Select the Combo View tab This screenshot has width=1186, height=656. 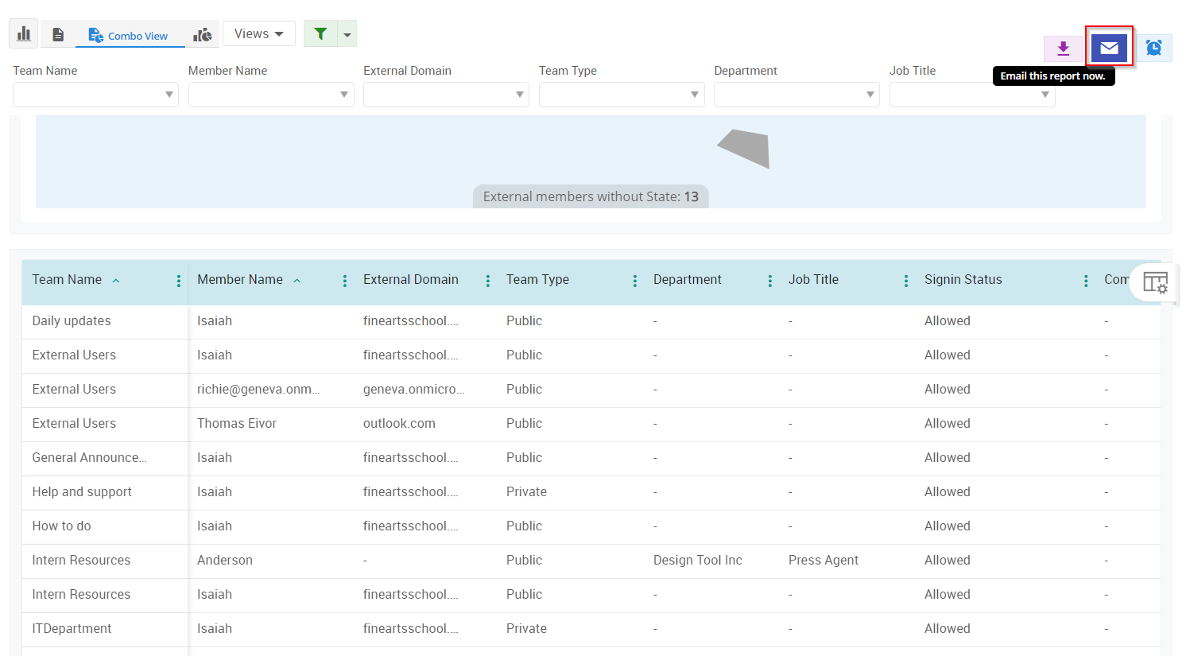[x=129, y=36]
